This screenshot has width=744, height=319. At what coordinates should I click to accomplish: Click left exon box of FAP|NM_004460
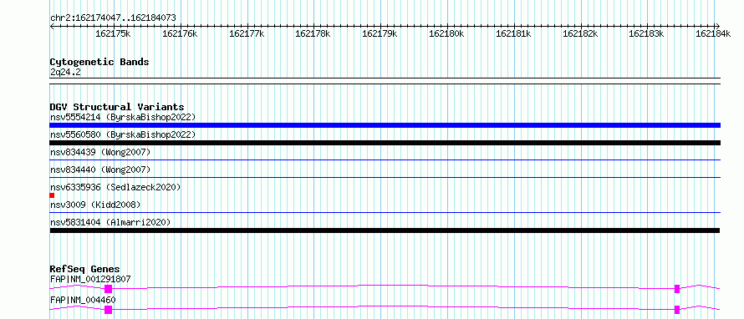pos(108,310)
